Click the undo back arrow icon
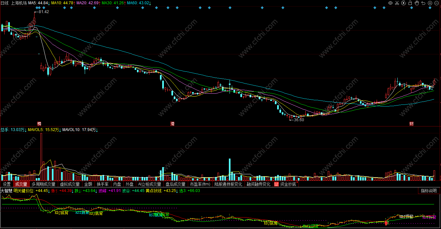Image resolution: width=441 pixels, height=229 pixels. 423,3
